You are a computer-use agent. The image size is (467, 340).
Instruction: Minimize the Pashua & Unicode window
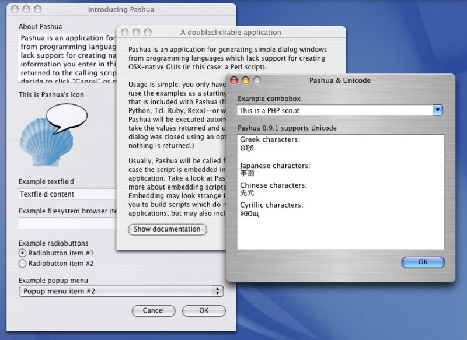pos(245,80)
